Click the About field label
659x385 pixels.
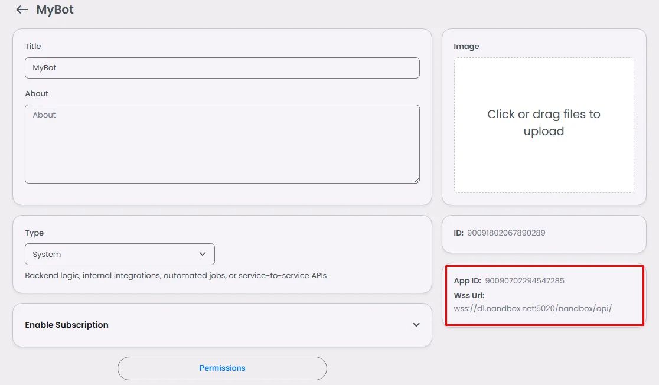point(37,94)
